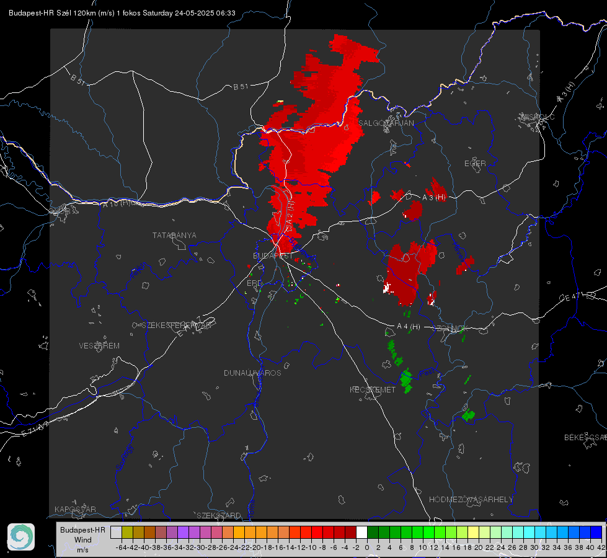Click the DUNAUJVAROS city label

click(252, 373)
